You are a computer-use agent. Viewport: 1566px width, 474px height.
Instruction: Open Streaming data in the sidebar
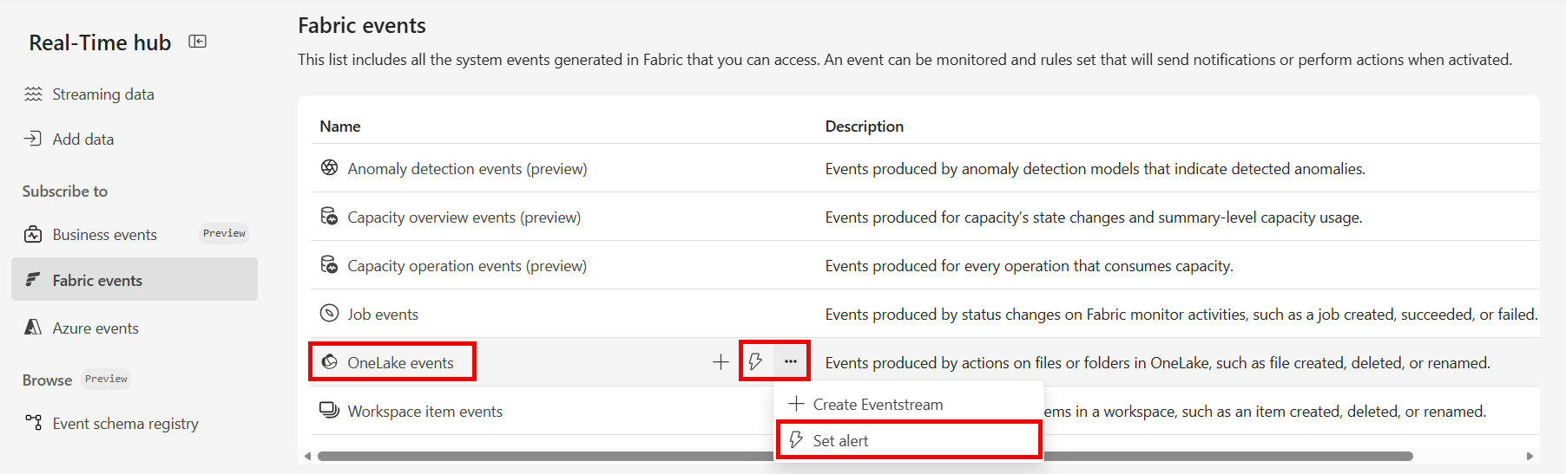click(102, 94)
